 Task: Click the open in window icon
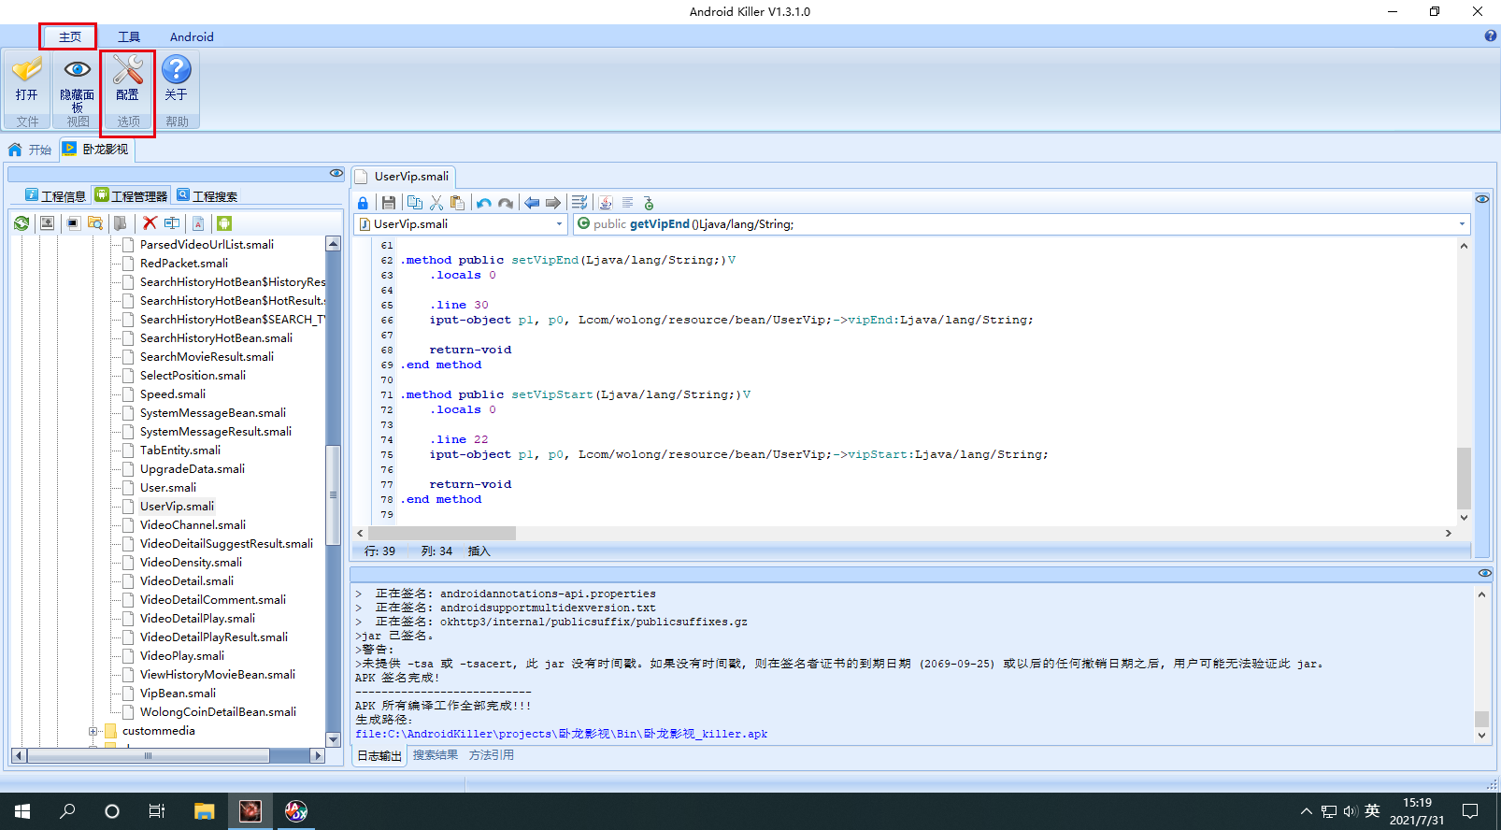coord(73,223)
